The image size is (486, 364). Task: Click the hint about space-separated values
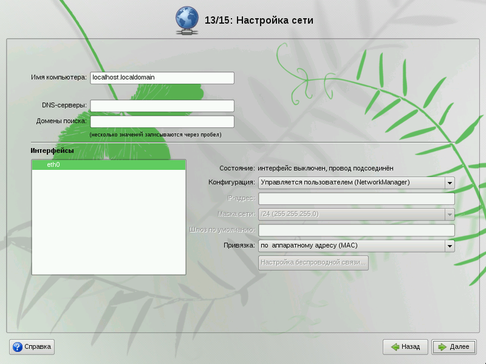156,134
